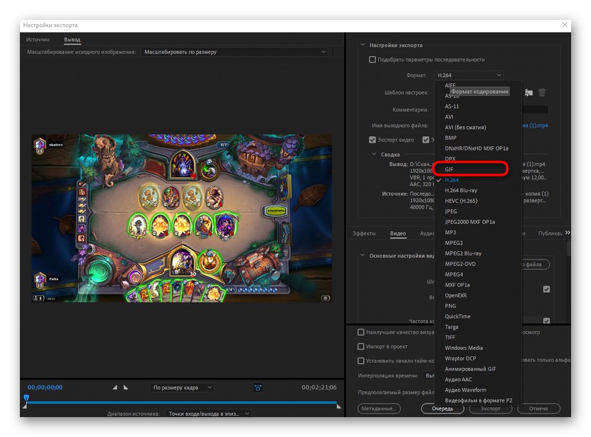Click the tabs overflow double-arrow icon
Screen dimensions: 591x437
click(567, 233)
